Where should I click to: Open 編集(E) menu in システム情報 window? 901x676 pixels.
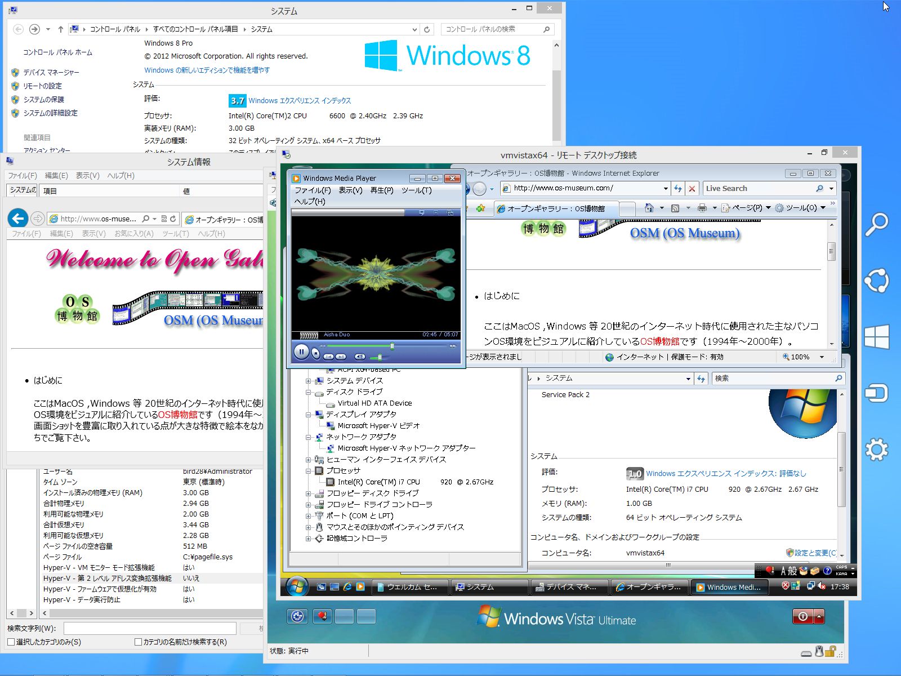[56, 176]
